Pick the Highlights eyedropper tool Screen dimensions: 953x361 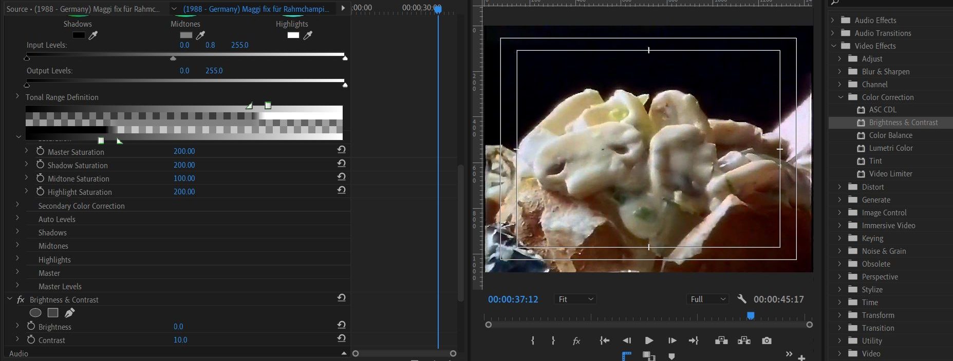pyautogui.click(x=308, y=35)
